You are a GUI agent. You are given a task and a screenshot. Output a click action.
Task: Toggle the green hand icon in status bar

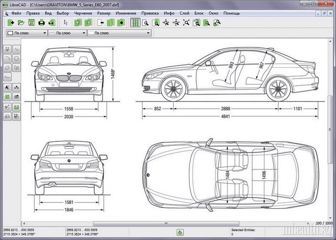[180, 232]
